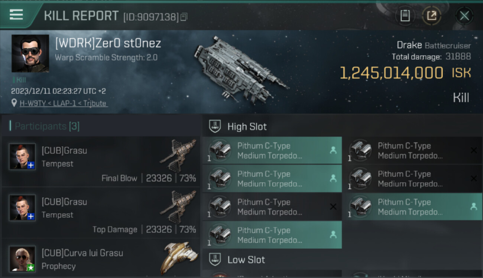Share the kill report externally
The image size is (483, 278).
(x=431, y=16)
